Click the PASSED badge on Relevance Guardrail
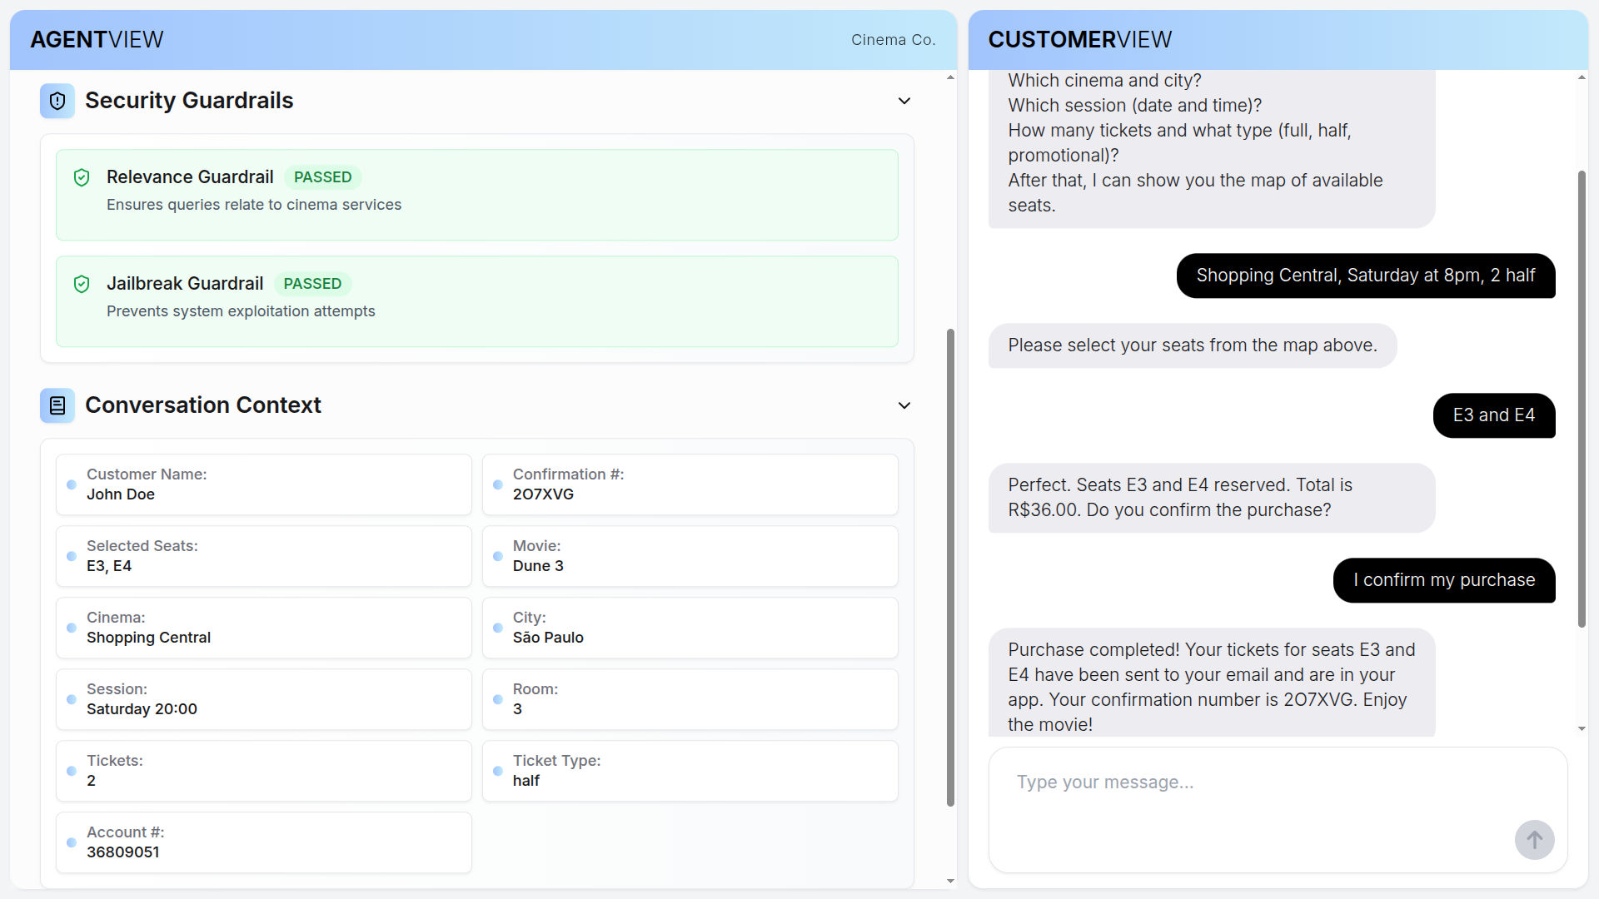Screen dimensions: 1599x899 [x=322, y=177]
